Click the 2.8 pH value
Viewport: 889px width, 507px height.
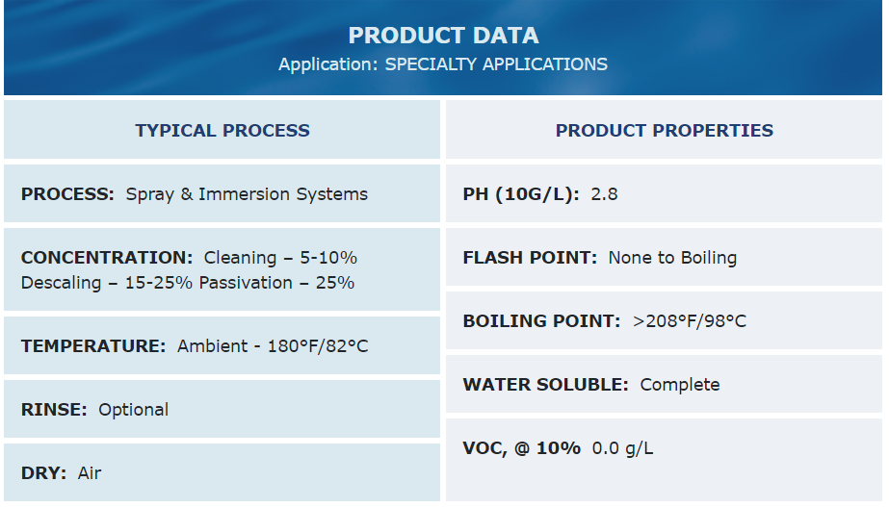604,194
